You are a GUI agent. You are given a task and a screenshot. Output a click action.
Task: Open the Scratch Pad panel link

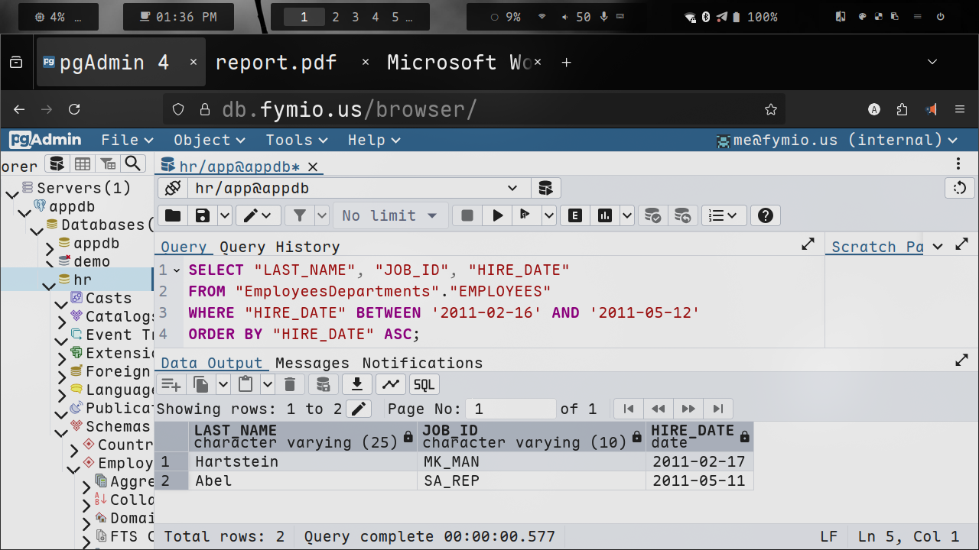point(877,247)
